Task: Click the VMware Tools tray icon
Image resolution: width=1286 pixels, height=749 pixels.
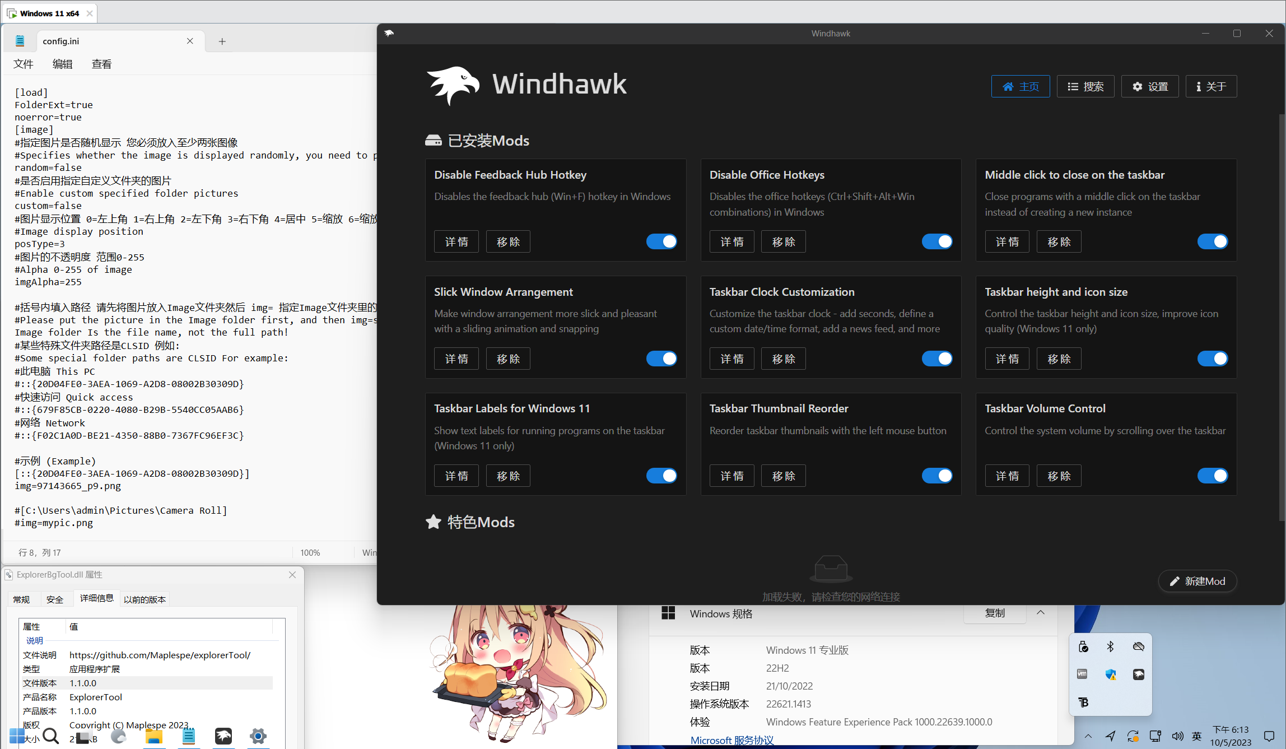Action: [x=1081, y=674]
